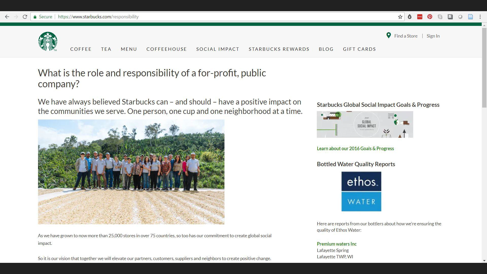Viewport: 487px width, 274px height.
Task: Open the 2016 Goals & Progress link
Action: point(355,149)
